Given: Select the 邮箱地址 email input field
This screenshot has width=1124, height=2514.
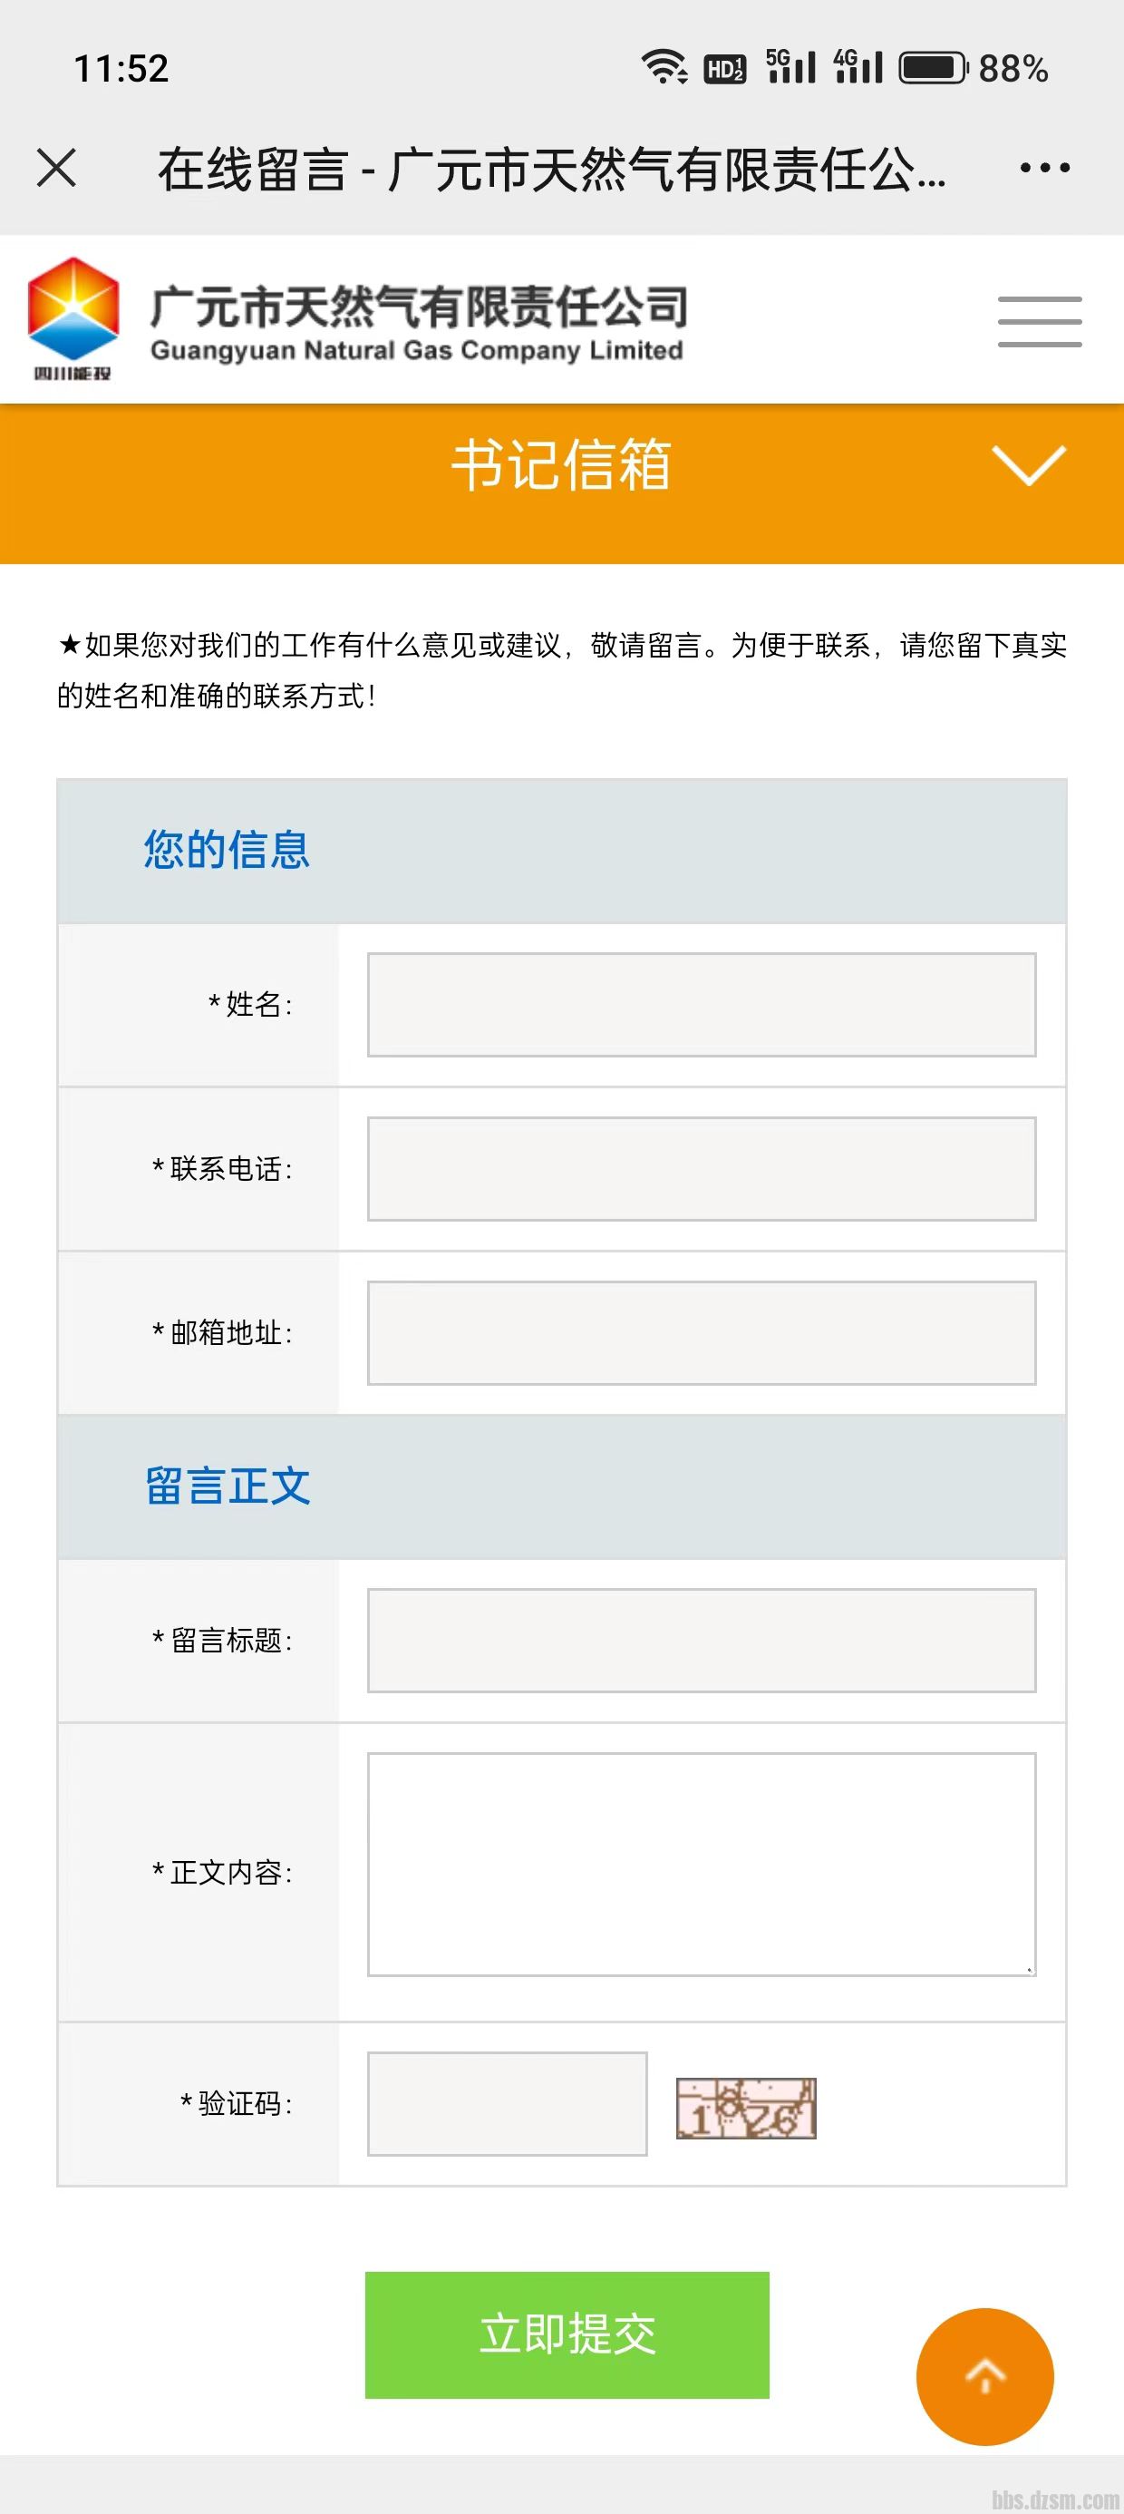Looking at the screenshot, I should [702, 1332].
